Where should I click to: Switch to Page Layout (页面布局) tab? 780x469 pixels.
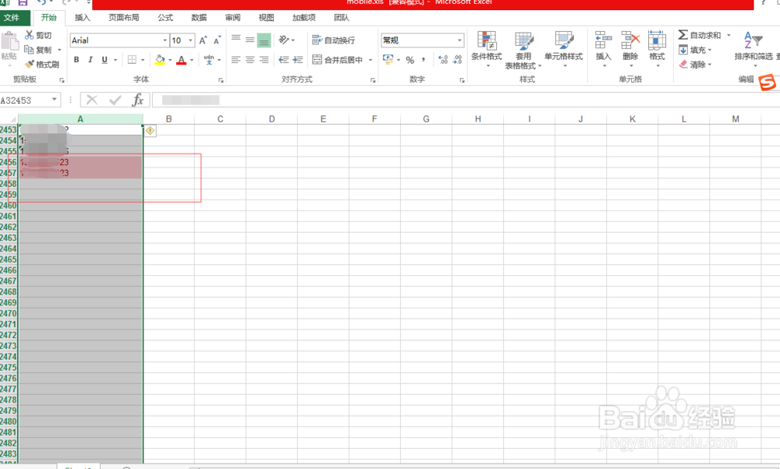pos(124,18)
